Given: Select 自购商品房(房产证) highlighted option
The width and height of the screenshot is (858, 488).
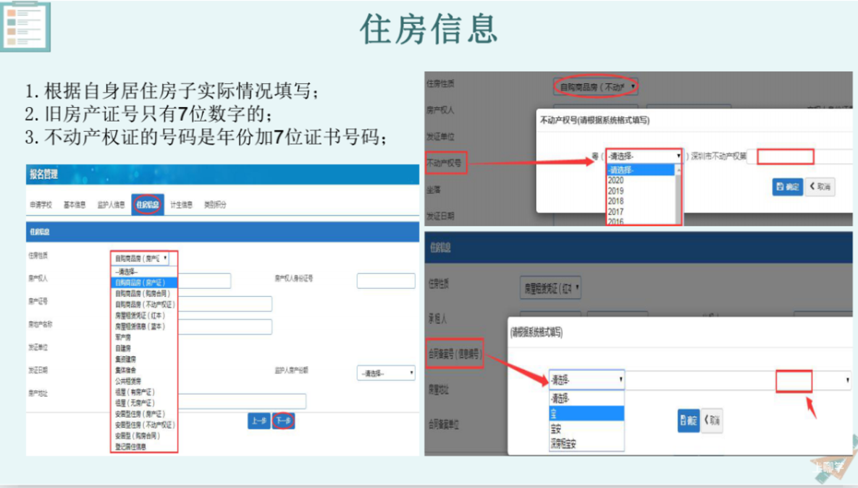Looking at the screenshot, I should point(144,283).
